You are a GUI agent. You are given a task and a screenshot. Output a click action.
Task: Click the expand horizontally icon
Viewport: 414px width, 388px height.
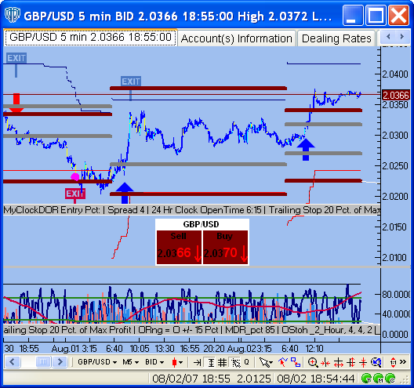coord(339,363)
